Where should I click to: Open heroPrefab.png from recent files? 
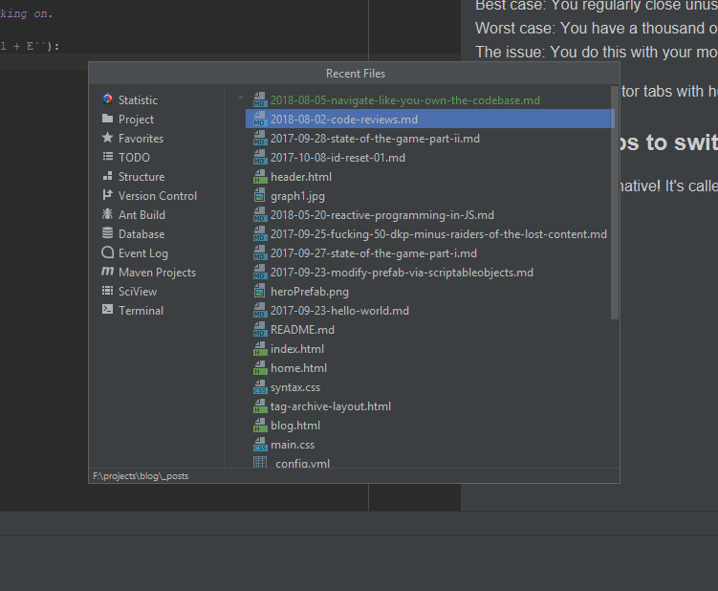pyautogui.click(x=309, y=292)
